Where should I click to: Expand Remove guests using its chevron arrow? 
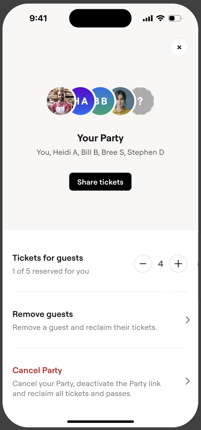pyautogui.click(x=187, y=320)
